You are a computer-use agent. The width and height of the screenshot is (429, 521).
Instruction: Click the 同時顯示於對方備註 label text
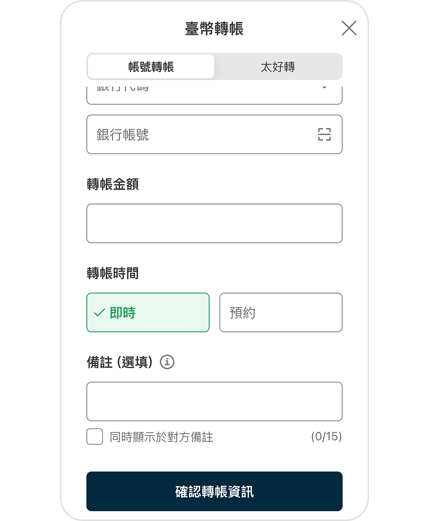pos(162,437)
